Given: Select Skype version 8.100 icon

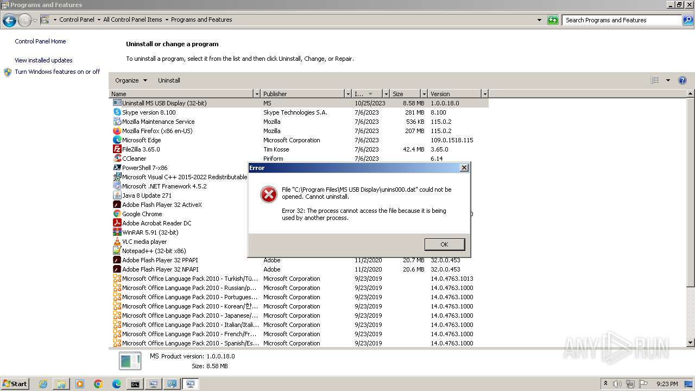Looking at the screenshot, I should click(117, 112).
